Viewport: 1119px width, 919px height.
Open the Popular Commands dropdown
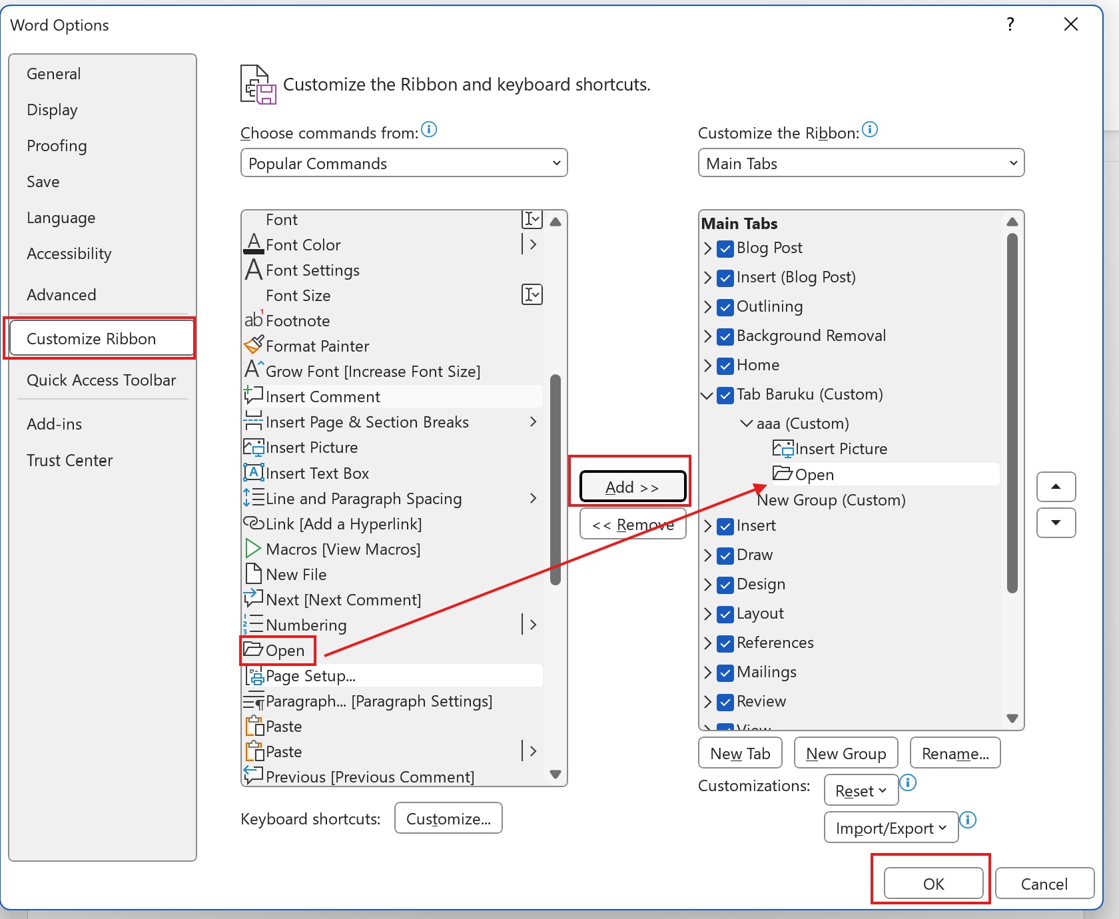[404, 163]
